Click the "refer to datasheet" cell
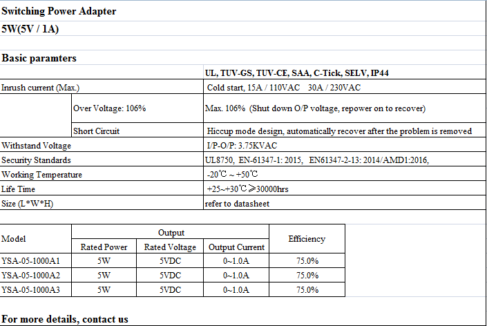This screenshot has width=487, height=326. pos(237,204)
